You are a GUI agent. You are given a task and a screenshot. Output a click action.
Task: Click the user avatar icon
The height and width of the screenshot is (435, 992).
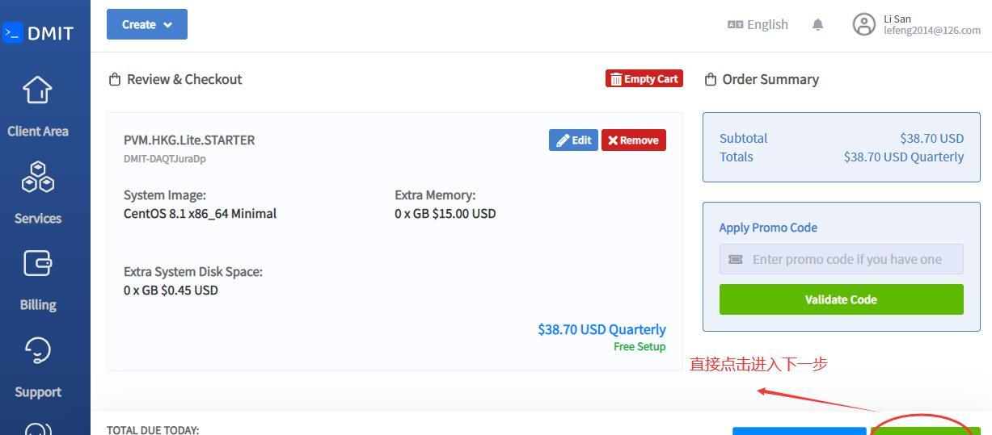tap(864, 24)
